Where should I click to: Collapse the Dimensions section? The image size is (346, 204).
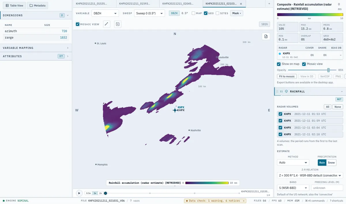[36, 15]
